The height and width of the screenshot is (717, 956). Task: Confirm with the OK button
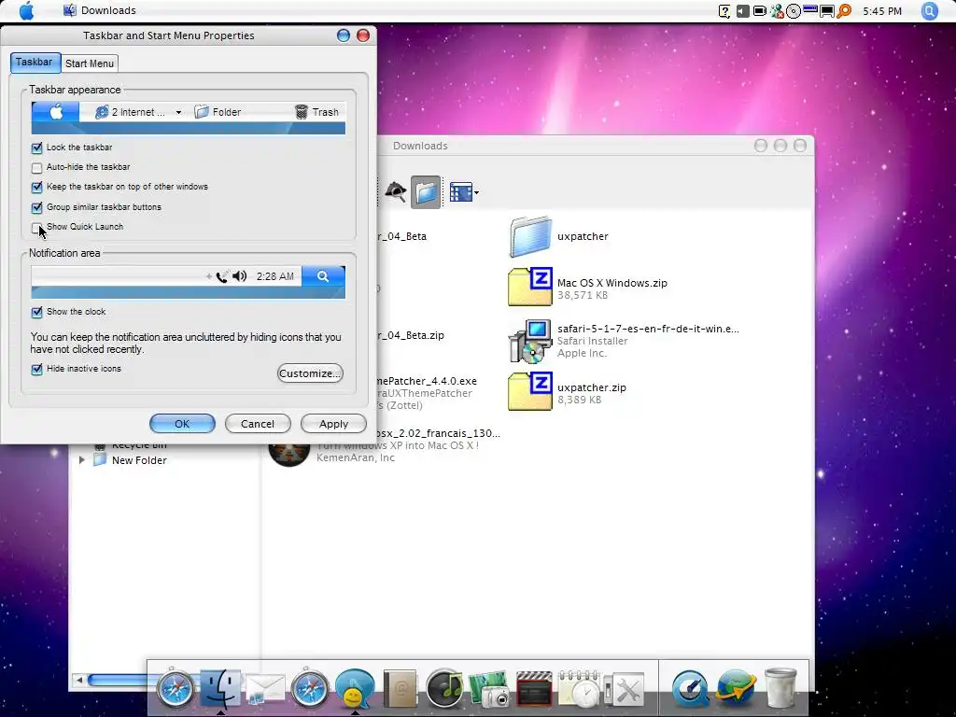[x=182, y=424]
